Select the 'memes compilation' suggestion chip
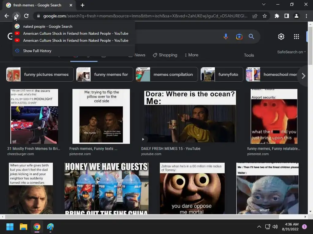Image resolution: width=313 pixels, height=234 pixels. [167, 74]
